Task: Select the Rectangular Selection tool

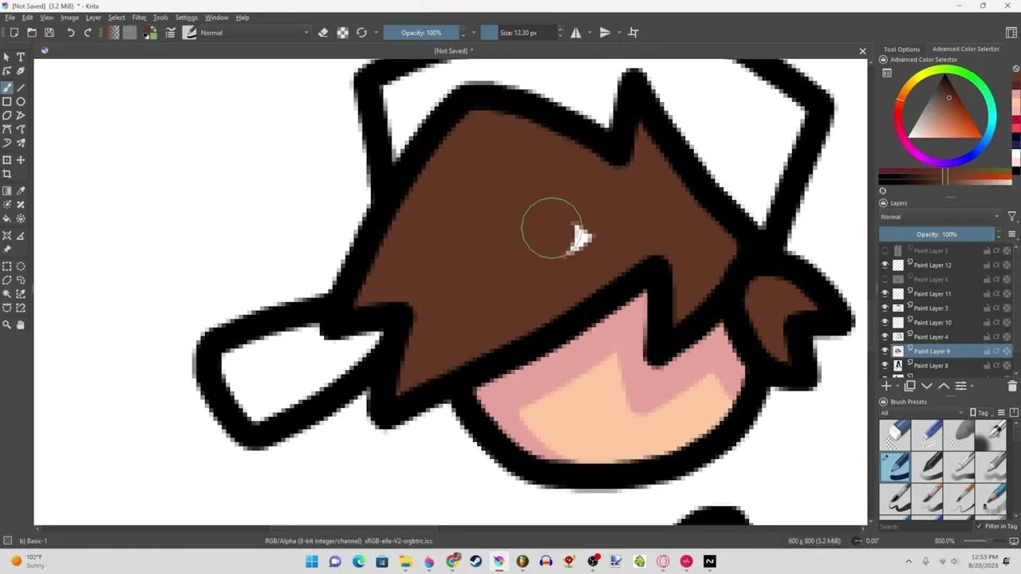Action: 7,267
